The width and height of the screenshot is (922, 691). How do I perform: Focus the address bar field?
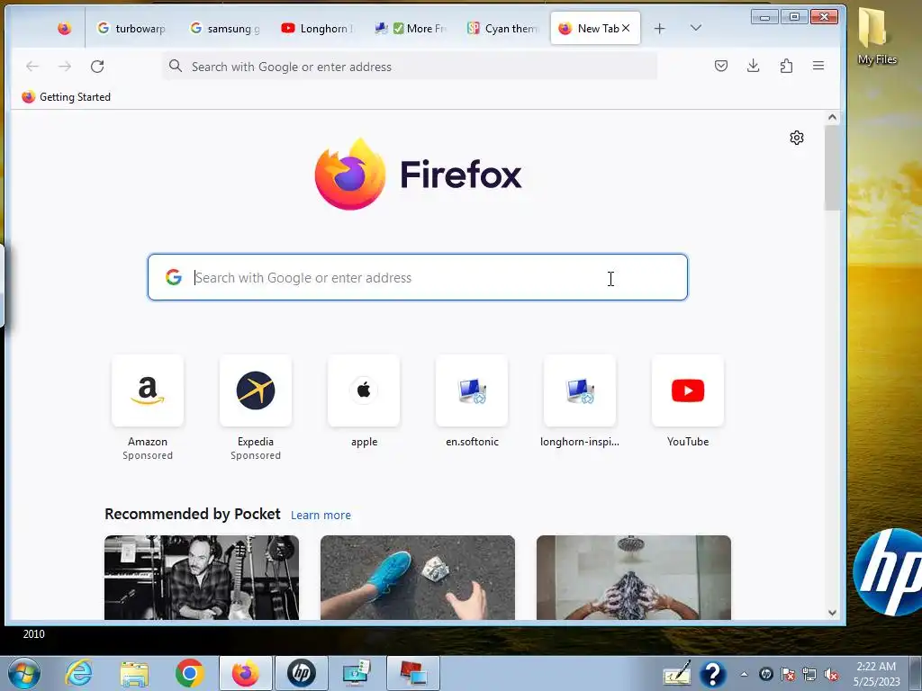coord(410,67)
